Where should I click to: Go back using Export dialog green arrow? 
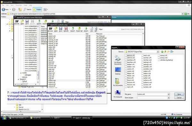tap(162, 52)
